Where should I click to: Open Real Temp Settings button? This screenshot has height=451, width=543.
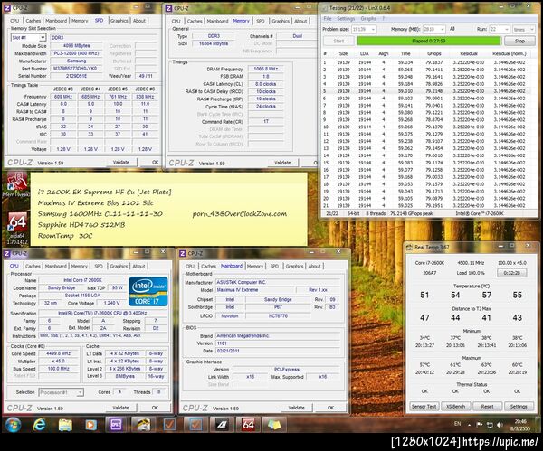pyautogui.click(x=519, y=407)
